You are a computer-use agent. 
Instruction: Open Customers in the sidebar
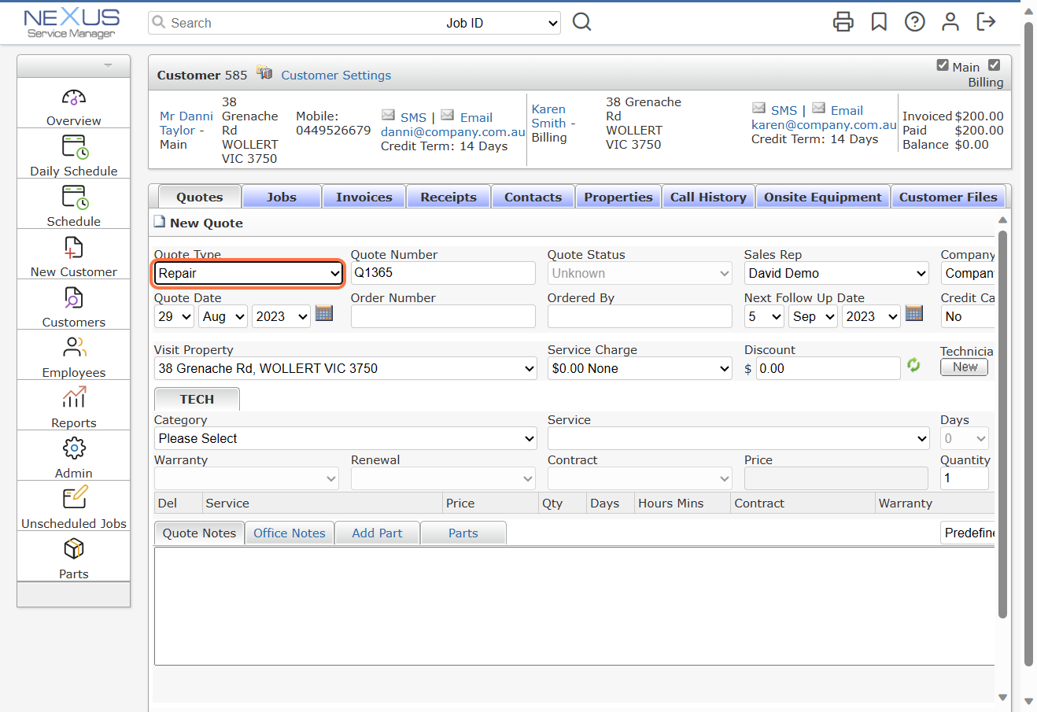point(74,305)
